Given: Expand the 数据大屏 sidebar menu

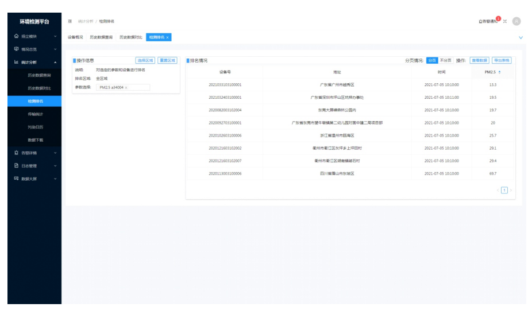Looking at the screenshot, I should tap(34, 179).
